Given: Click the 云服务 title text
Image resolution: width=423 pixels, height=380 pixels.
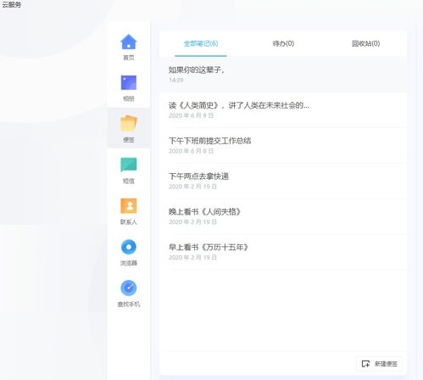Looking at the screenshot, I should 11,4.
